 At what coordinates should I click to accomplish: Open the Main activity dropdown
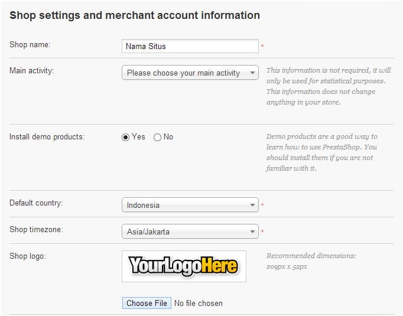190,73
